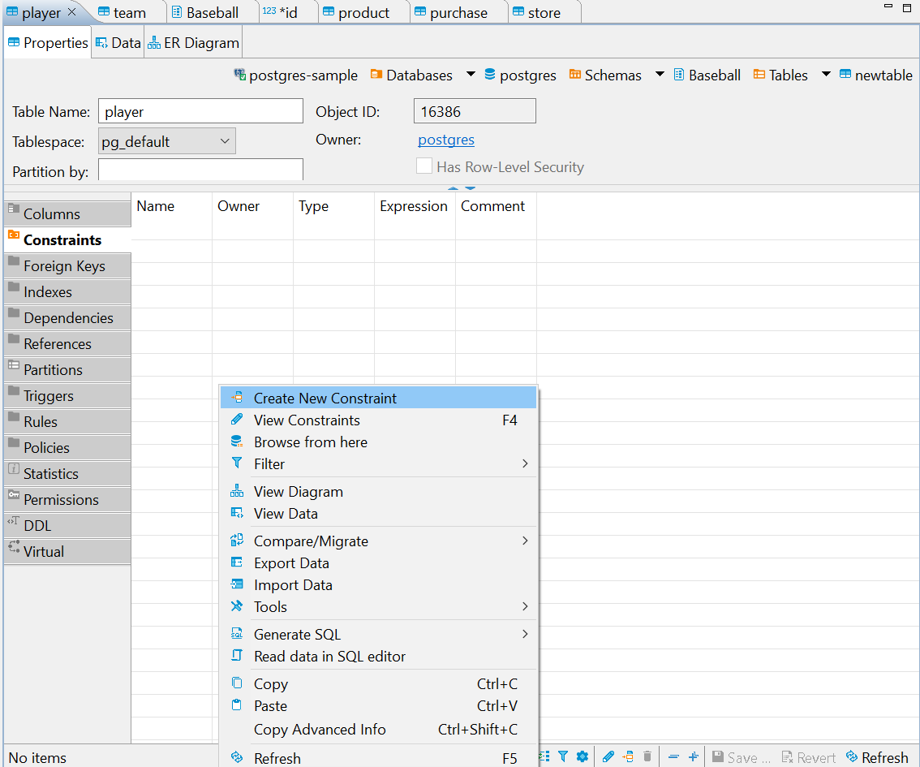Viewport: 920px width, 767px height.
Task: Choose View Data menu item
Action: [x=378, y=514]
